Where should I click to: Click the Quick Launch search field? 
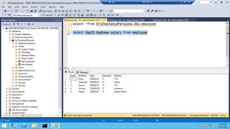(x=203, y=2)
